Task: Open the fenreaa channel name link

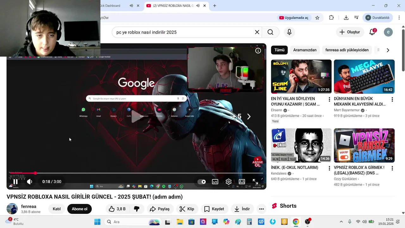Action: (29, 206)
